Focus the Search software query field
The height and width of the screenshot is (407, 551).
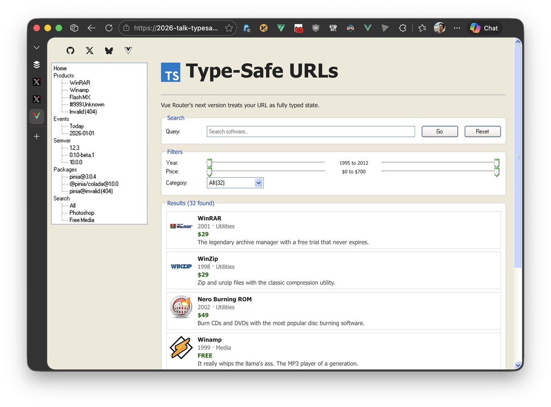click(311, 131)
